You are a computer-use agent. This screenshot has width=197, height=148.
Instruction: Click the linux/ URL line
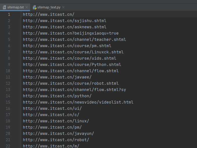coord(56,121)
